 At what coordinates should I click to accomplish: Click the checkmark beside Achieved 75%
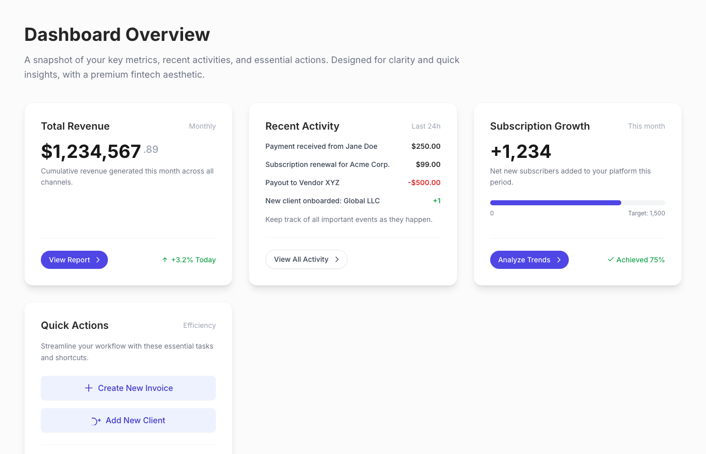pos(610,259)
